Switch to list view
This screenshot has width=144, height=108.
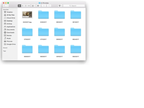pos(23,6)
